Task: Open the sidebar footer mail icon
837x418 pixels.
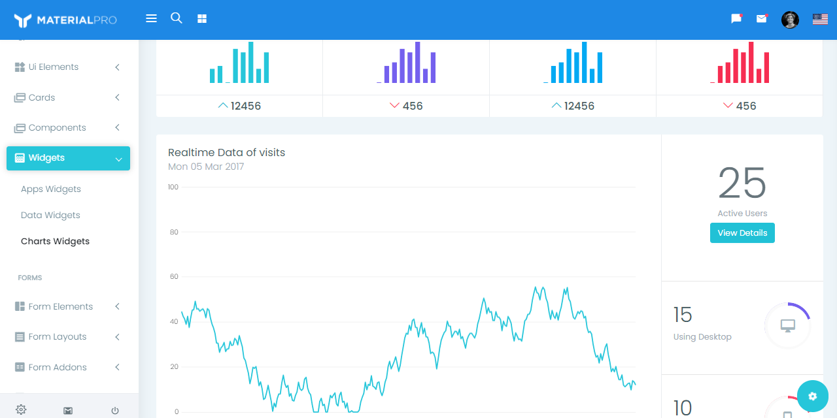Action: tap(68, 410)
